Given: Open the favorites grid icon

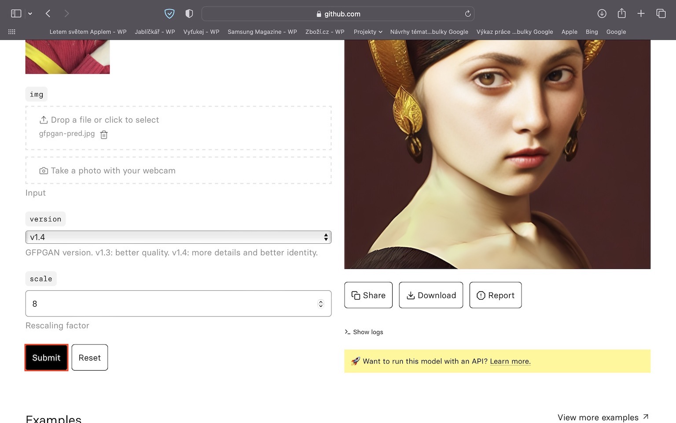Looking at the screenshot, I should tap(12, 32).
